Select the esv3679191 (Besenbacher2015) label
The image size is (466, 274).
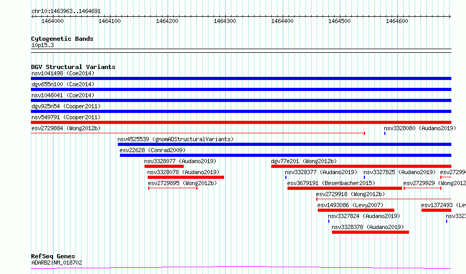(331, 183)
